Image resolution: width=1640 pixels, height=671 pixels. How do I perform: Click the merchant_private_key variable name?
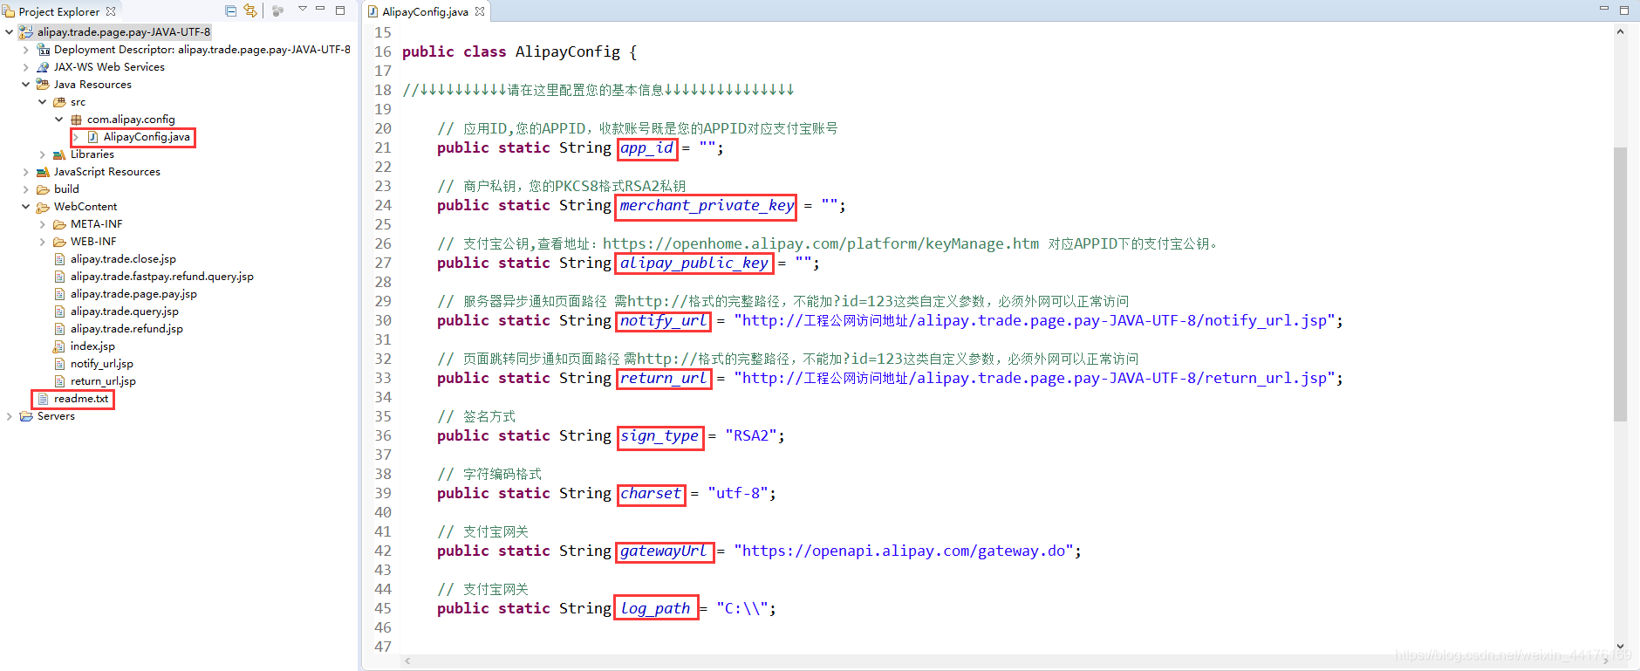pos(707,205)
